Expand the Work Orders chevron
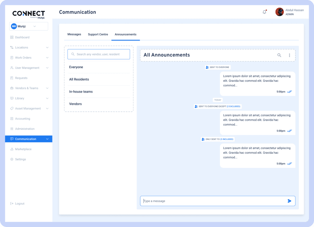 tap(47, 58)
